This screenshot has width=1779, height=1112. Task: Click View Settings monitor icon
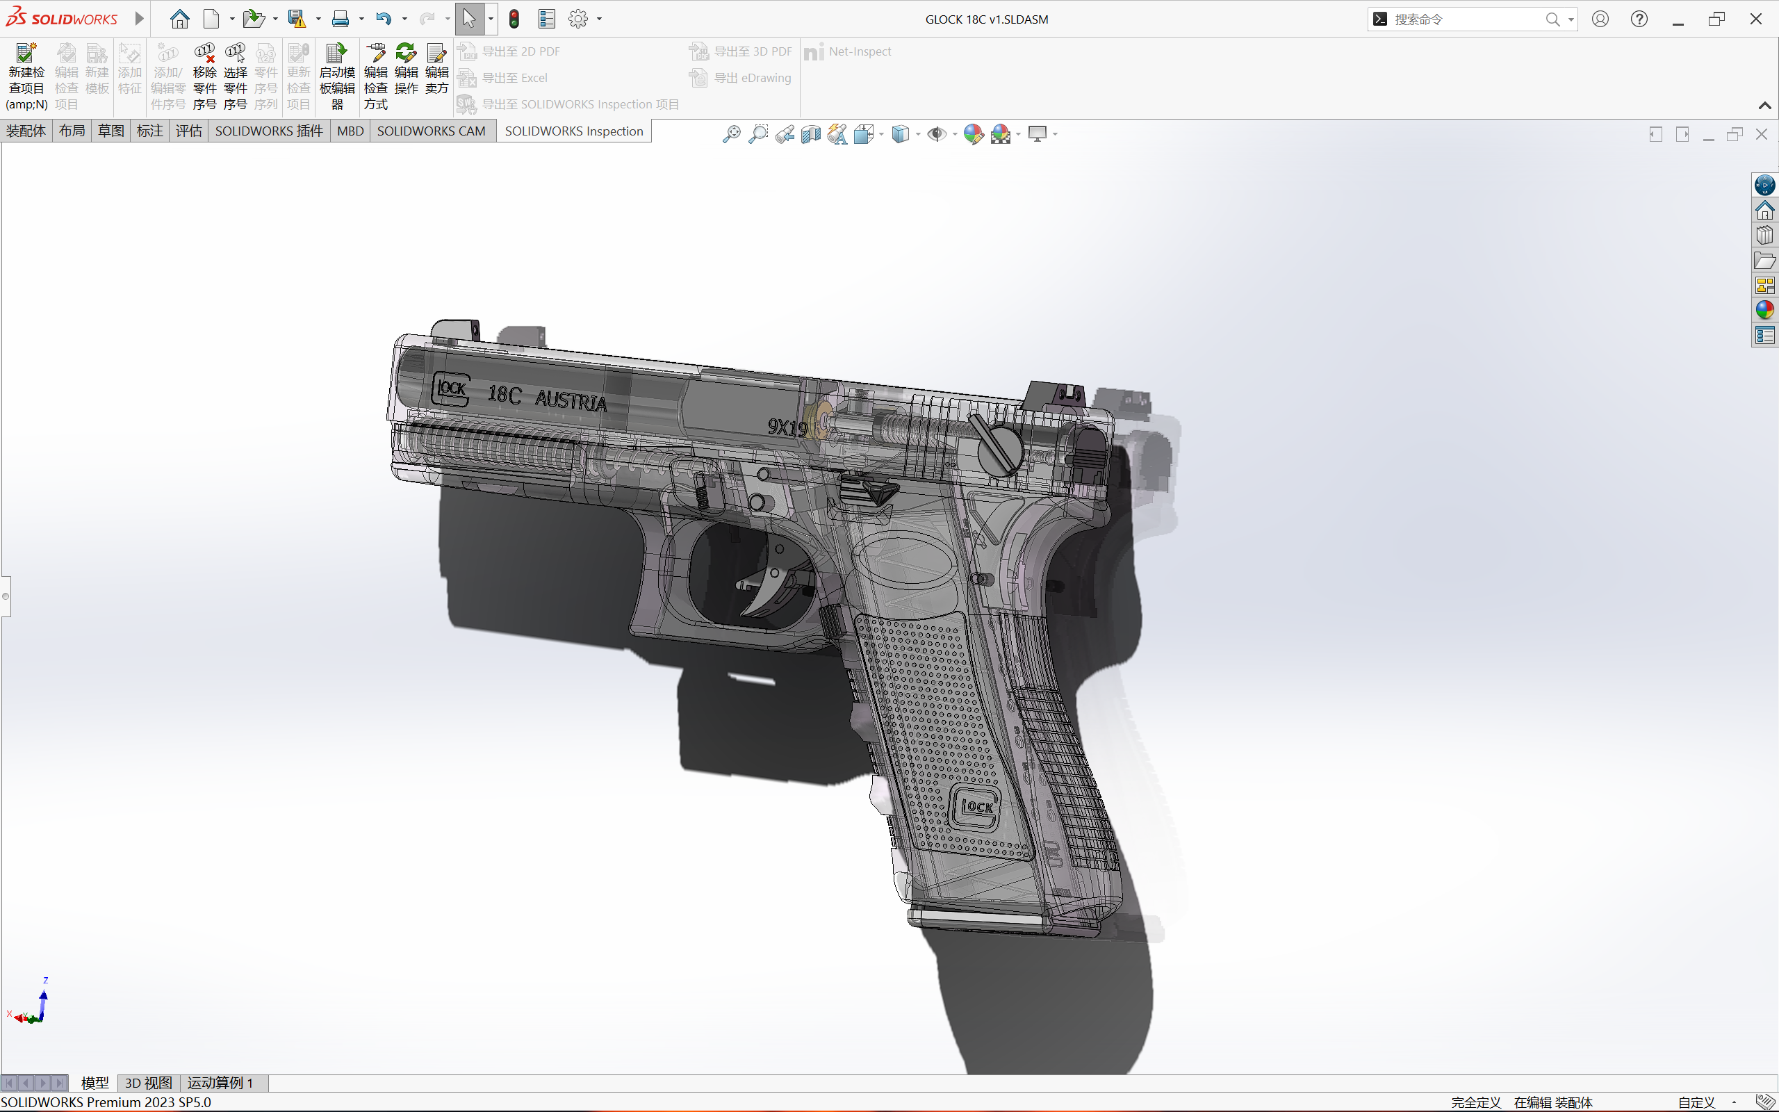click(1038, 134)
